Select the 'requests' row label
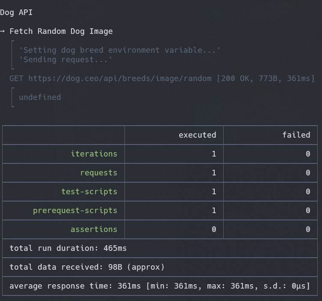 [99, 173]
